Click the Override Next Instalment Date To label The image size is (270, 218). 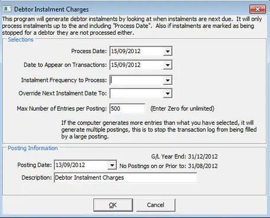63,93
